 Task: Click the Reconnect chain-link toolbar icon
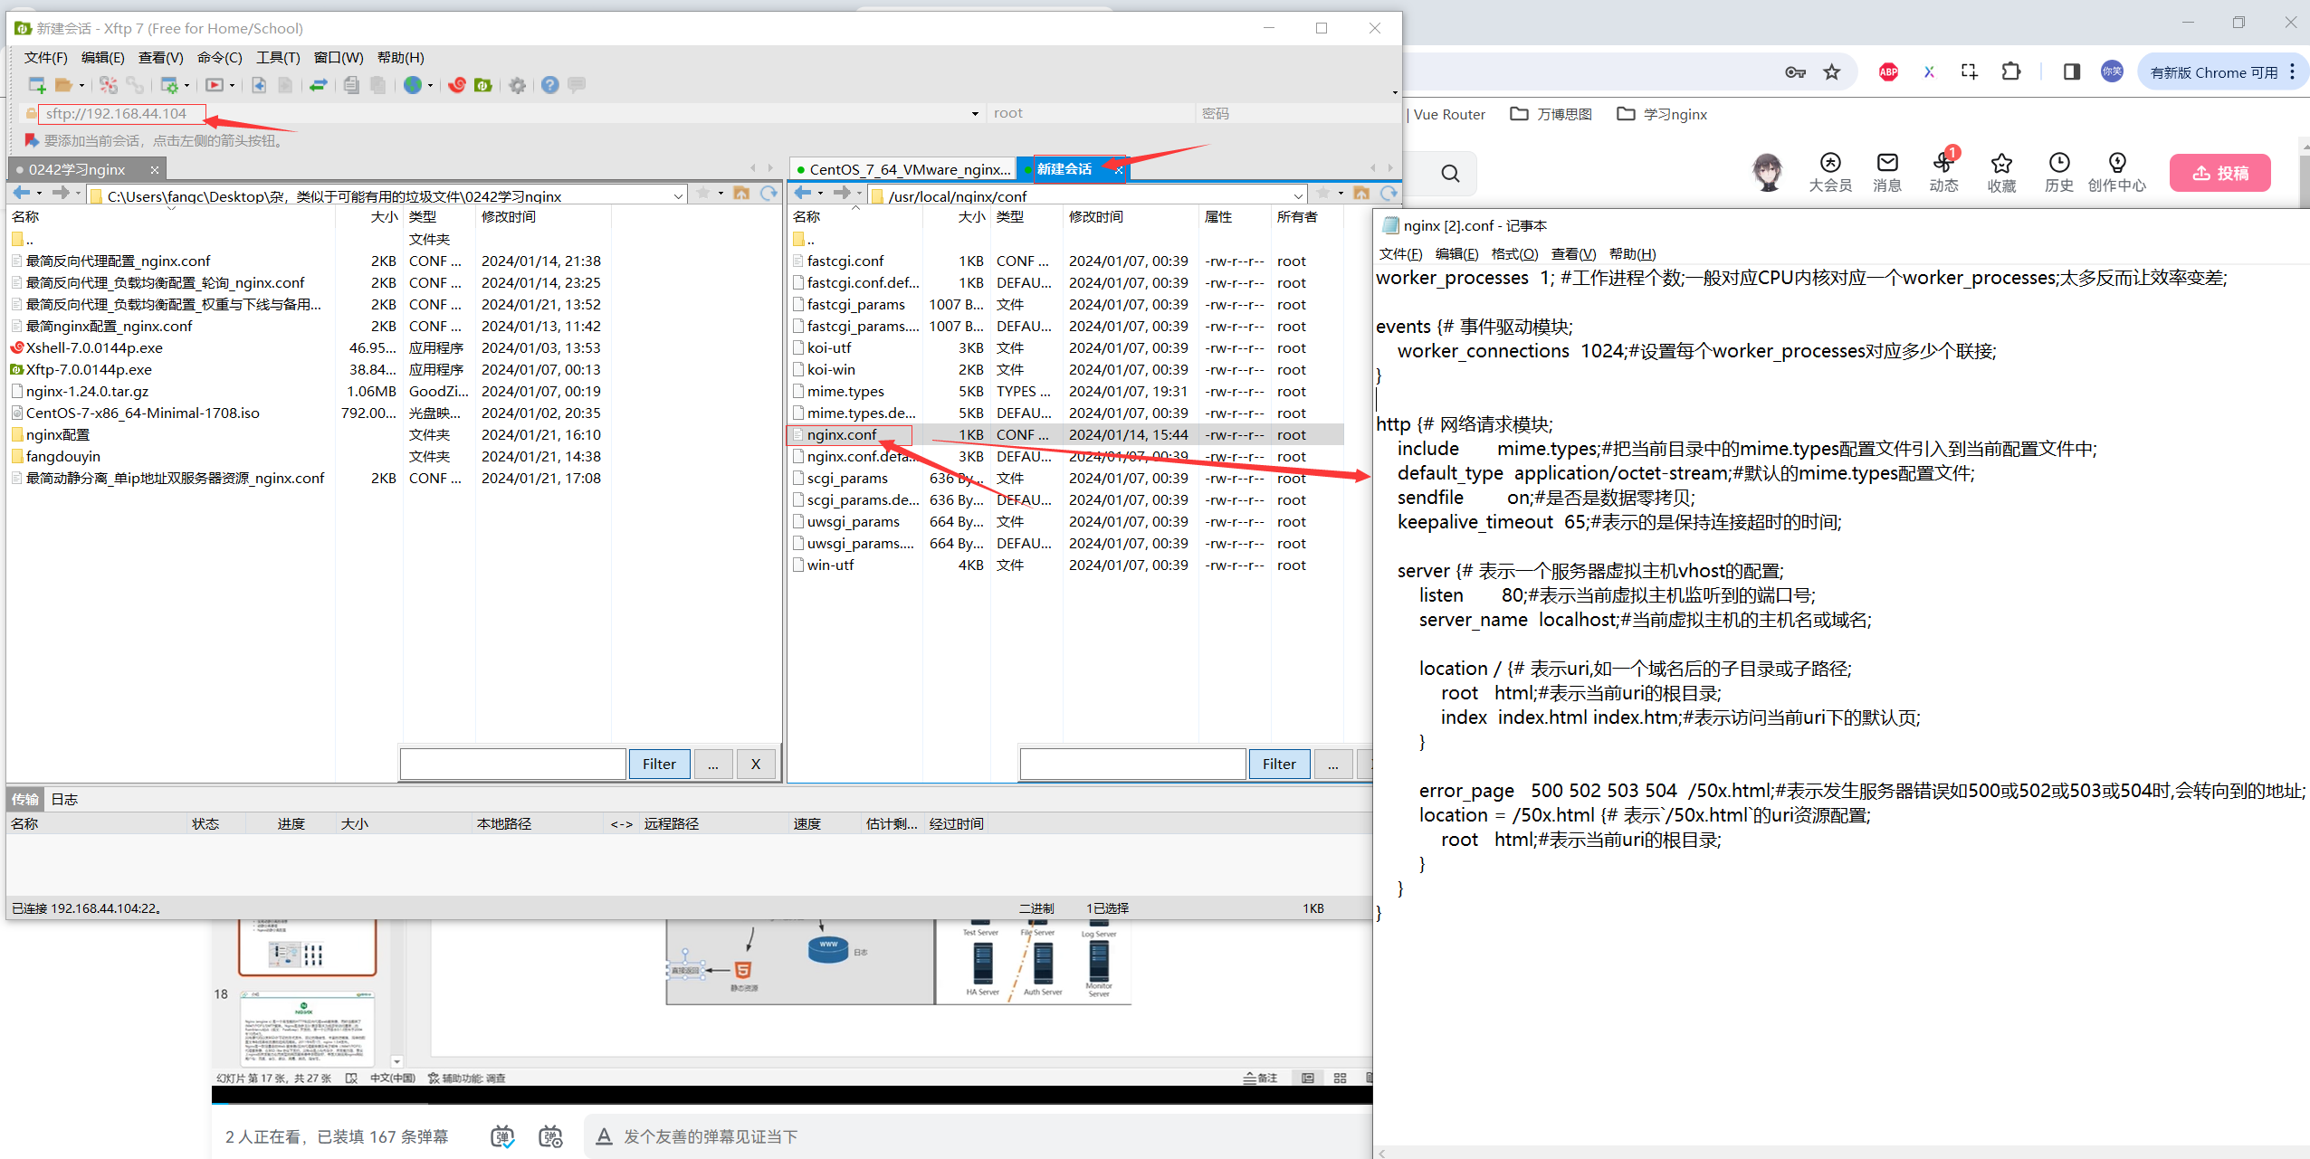[135, 85]
